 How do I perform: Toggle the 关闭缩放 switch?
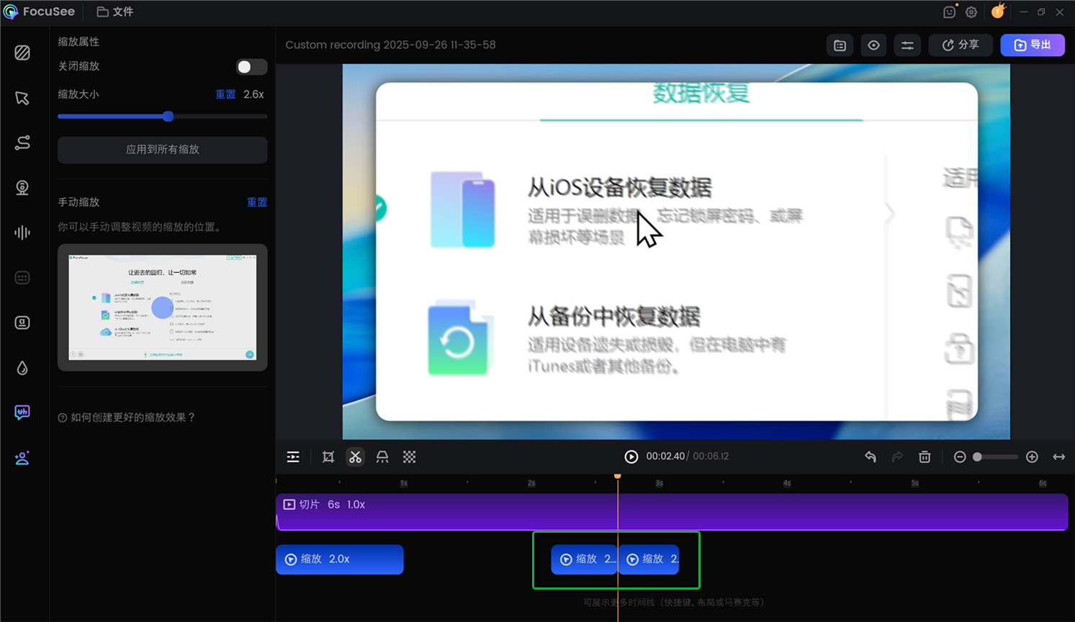coord(251,67)
